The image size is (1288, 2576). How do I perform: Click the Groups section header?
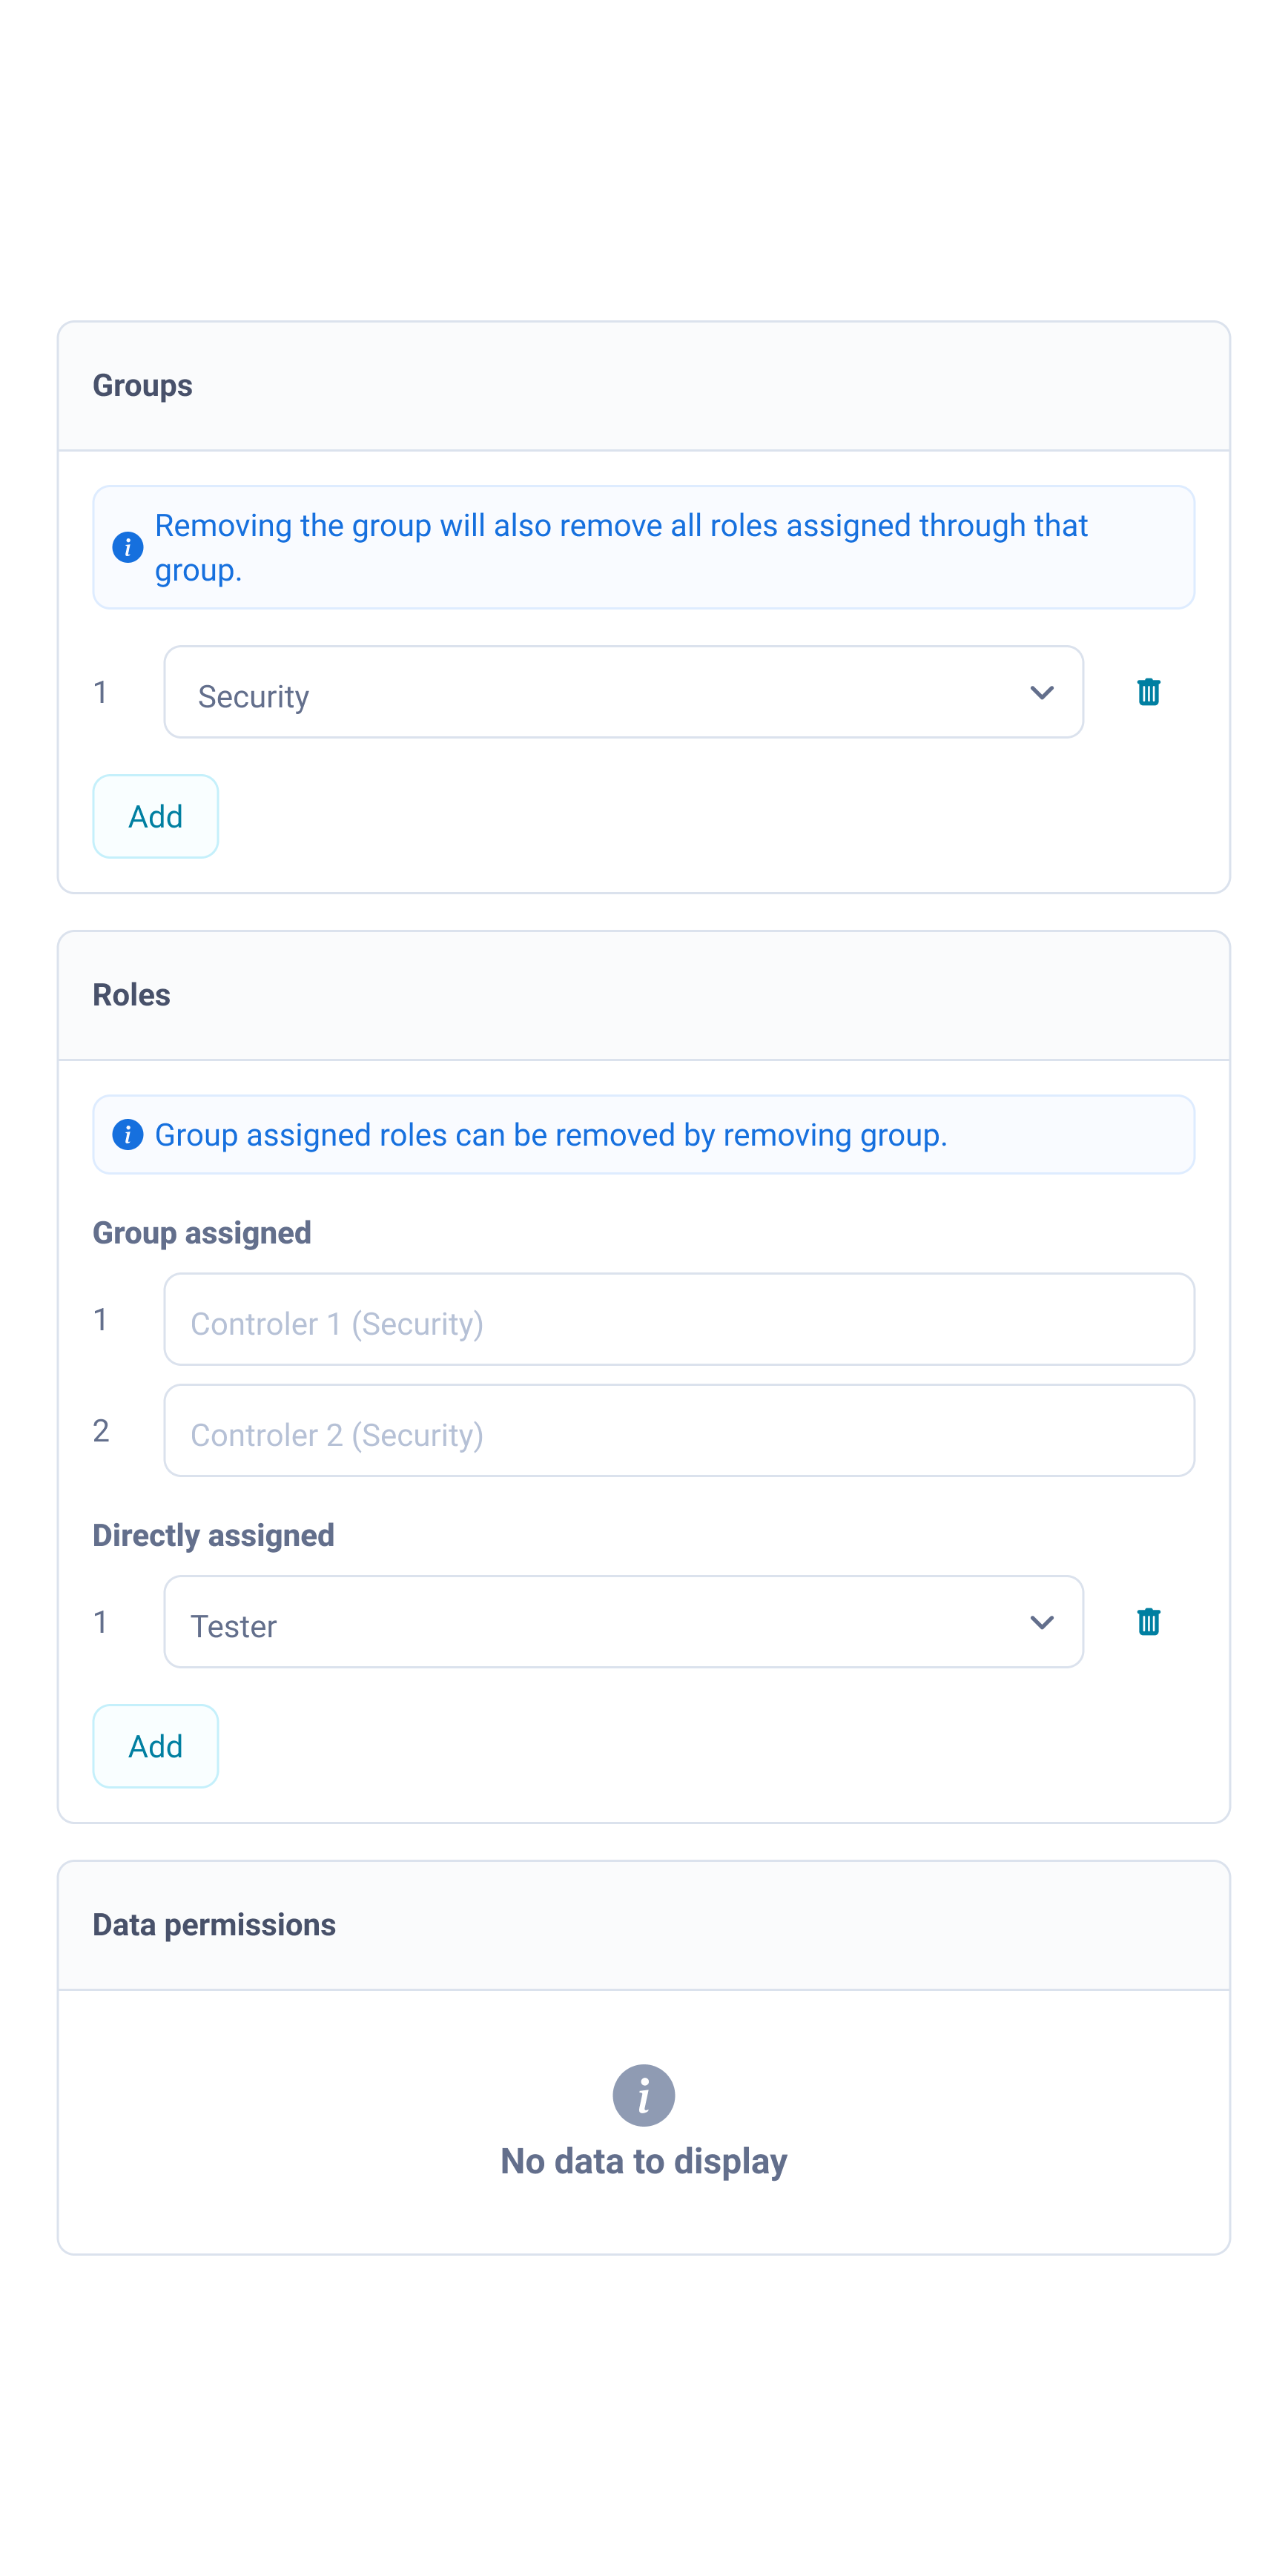point(143,386)
